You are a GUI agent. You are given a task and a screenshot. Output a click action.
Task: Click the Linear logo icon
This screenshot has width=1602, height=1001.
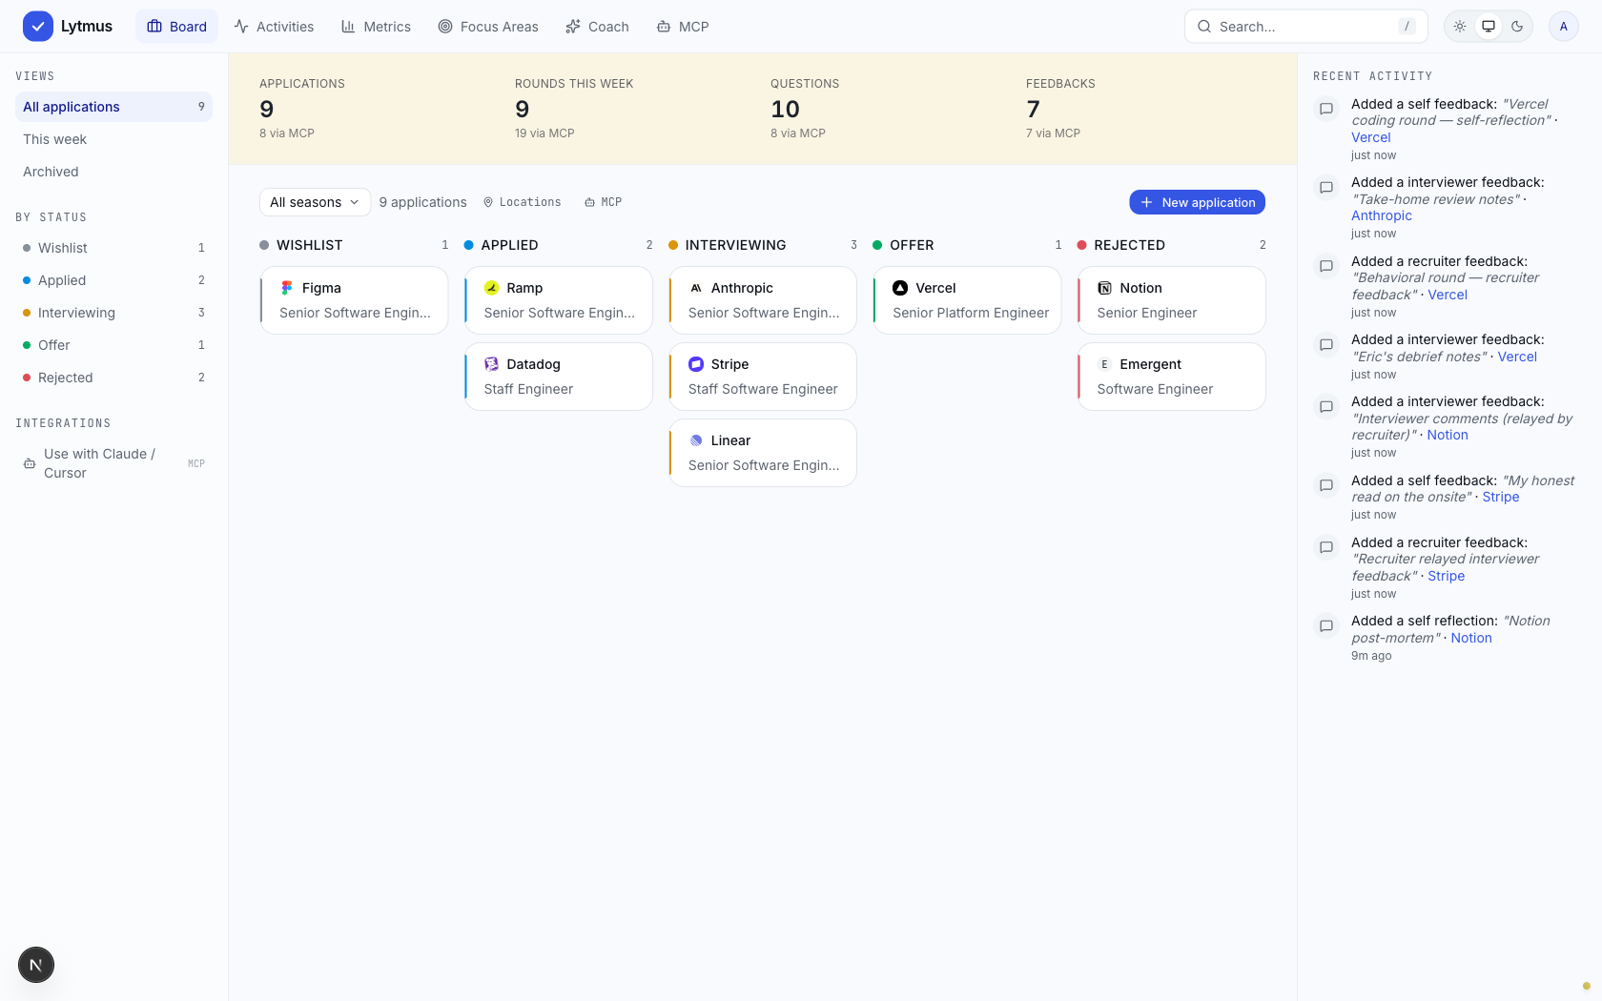[x=696, y=440]
